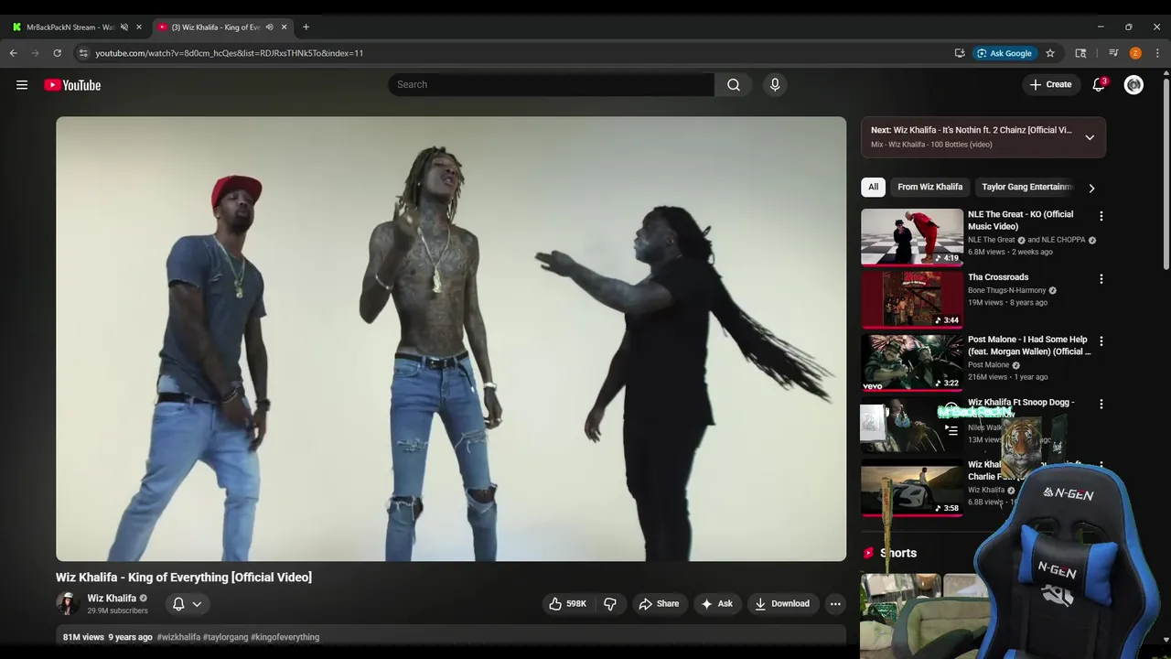Image resolution: width=1171 pixels, height=659 pixels.
Task: Click Tha Crossroads video title
Action: 998,277
